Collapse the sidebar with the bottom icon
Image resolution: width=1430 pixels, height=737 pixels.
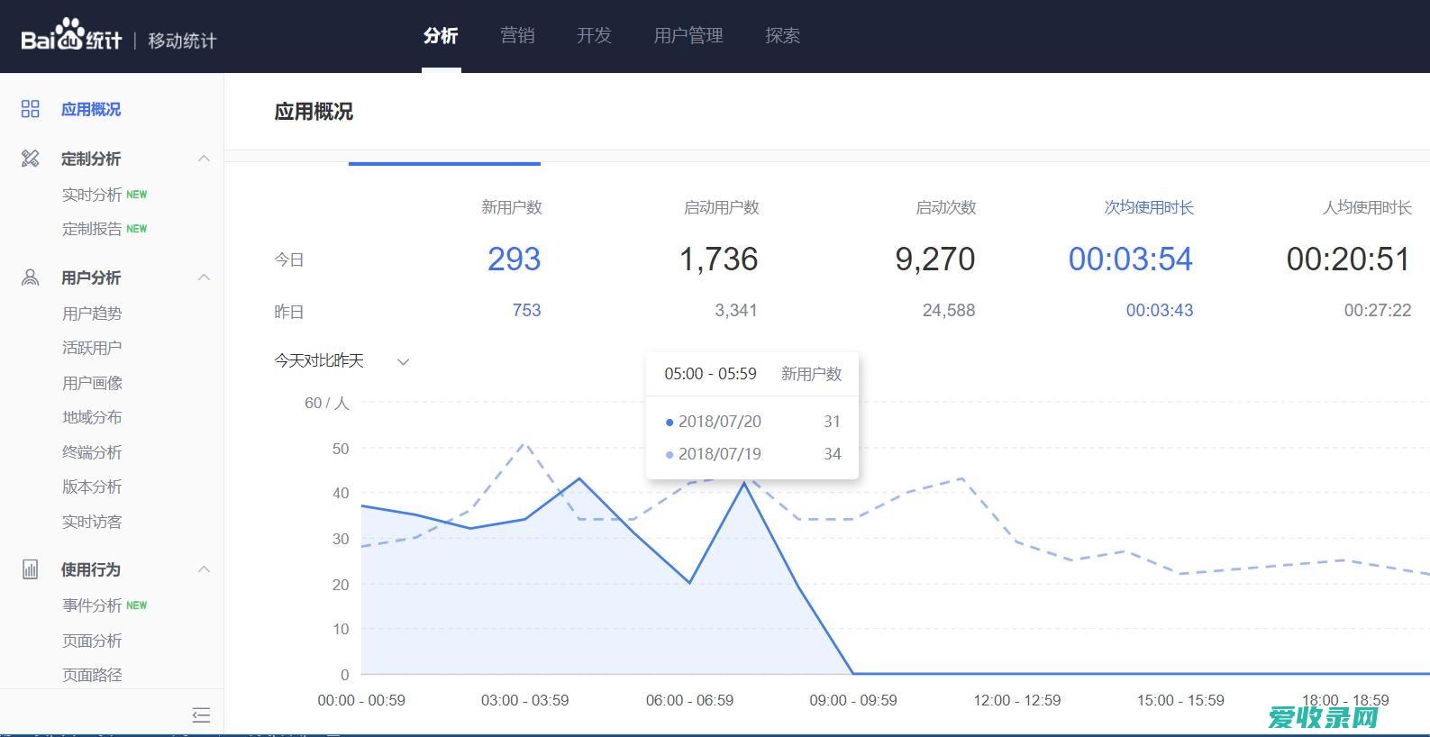coord(201,715)
